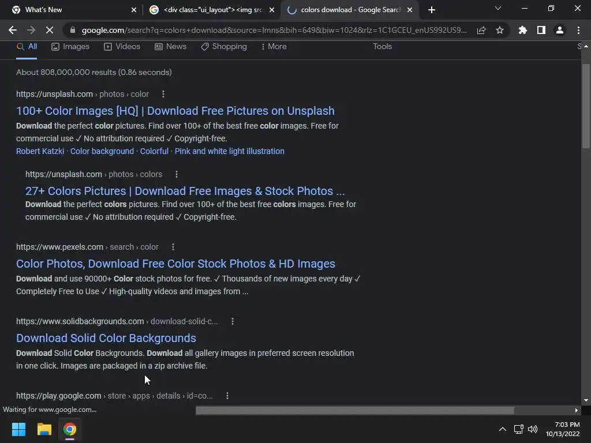Open the Chrome profile avatar
Image resolution: width=591 pixels, height=443 pixels.
560,30
